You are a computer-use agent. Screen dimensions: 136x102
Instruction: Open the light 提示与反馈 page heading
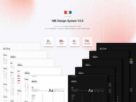pyautogui.click(x=7, y=49)
